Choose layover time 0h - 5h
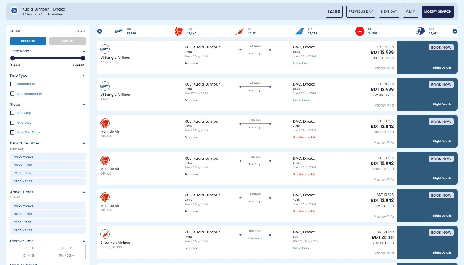This screenshot has width=464, height=265. [29, 248]
